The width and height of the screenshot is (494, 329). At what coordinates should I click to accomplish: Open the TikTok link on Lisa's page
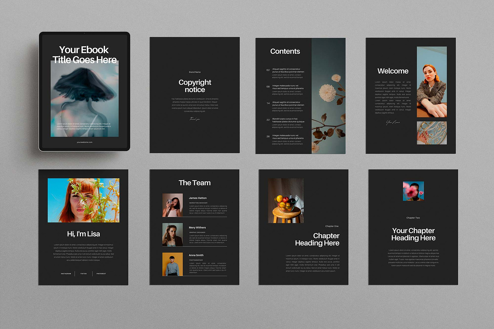(83, 273)
